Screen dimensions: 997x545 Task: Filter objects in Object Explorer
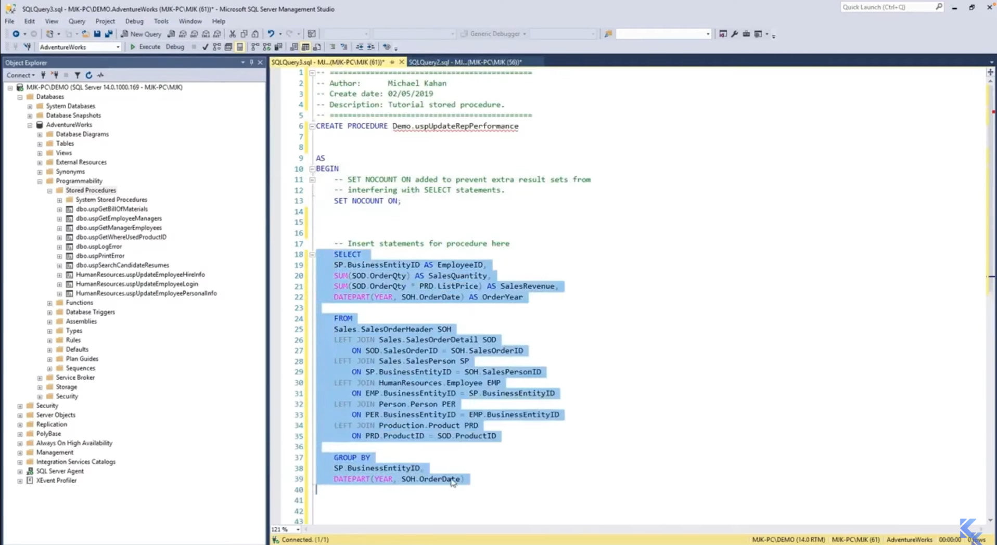click(78, 75)
